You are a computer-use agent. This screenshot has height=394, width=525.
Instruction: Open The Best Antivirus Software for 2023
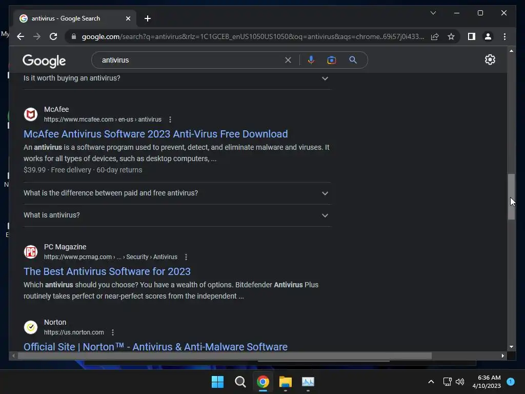(107, 271)
